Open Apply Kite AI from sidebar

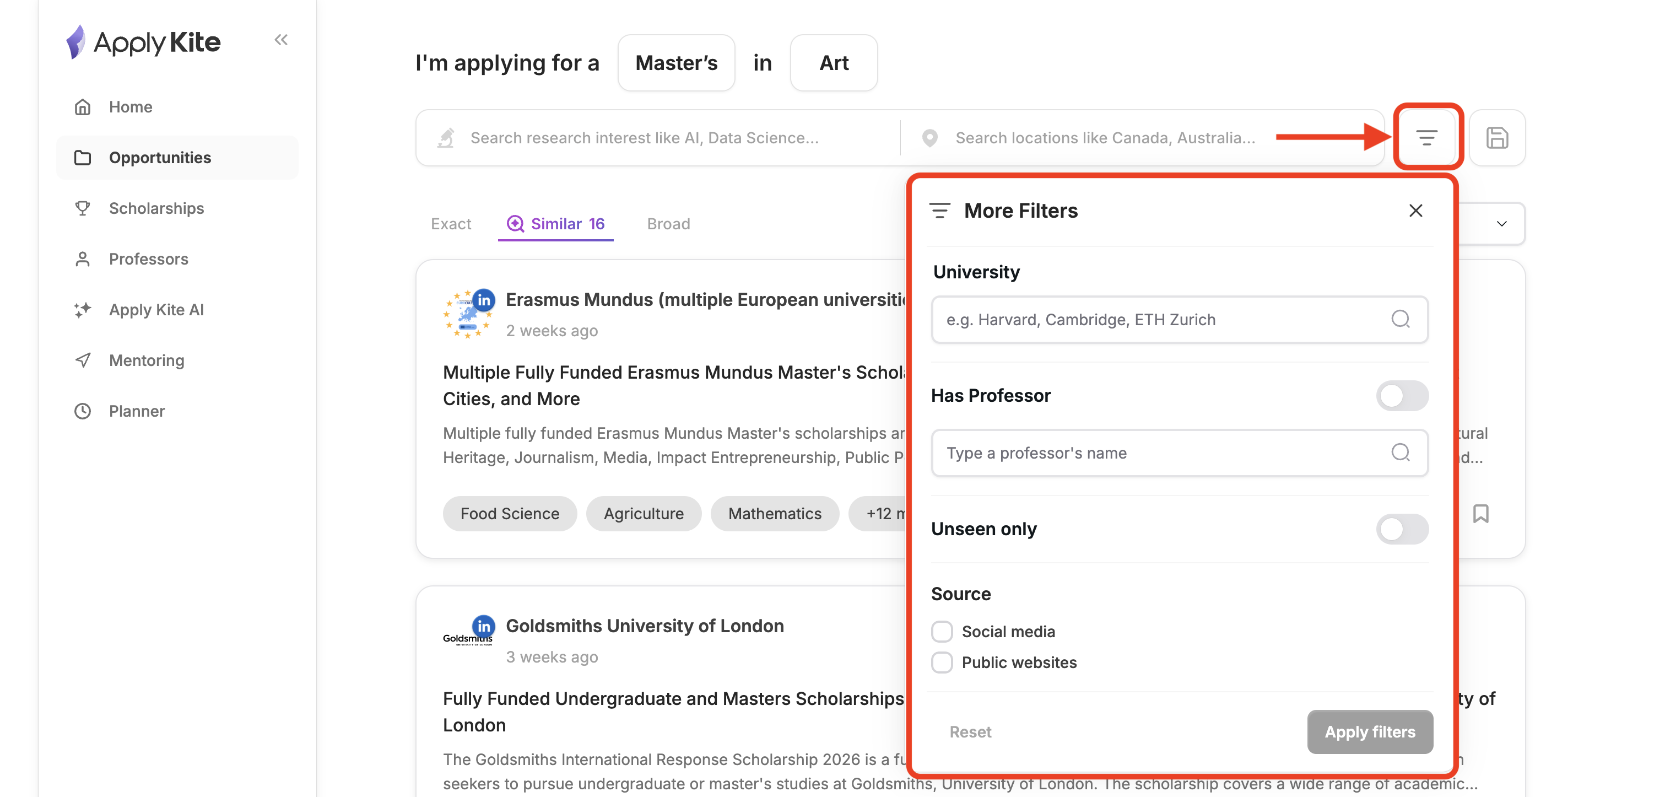tap(156, 310)
